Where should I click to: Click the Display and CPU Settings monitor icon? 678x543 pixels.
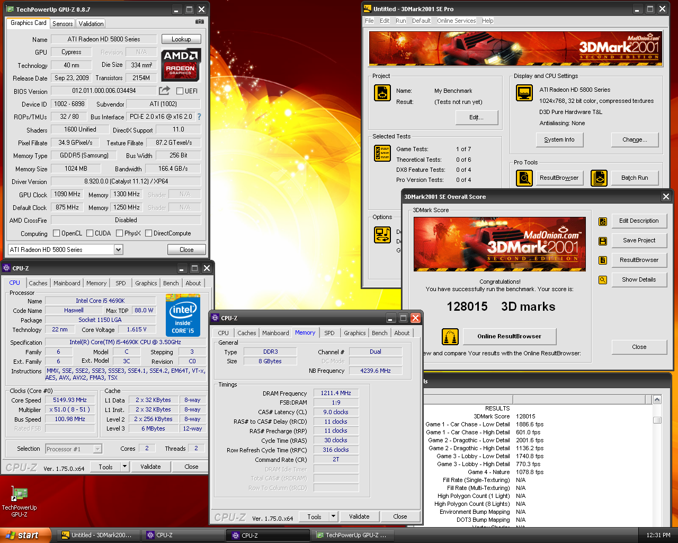(524, 93)
